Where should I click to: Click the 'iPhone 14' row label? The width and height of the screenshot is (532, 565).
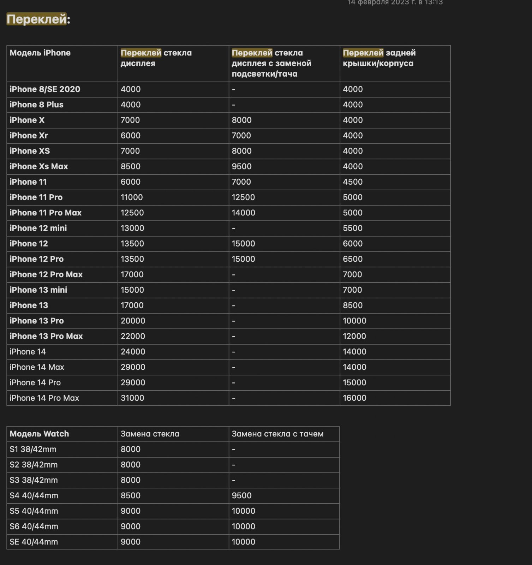click(28, 352)
